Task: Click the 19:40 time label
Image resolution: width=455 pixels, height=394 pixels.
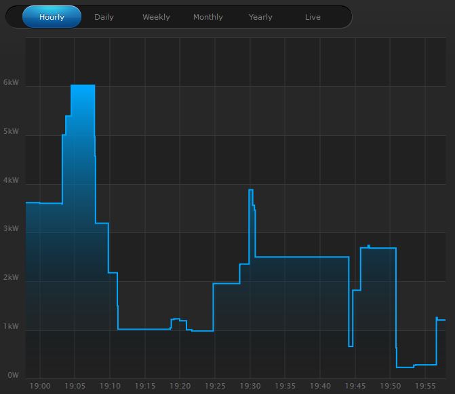Action: (x=320, y=386)
